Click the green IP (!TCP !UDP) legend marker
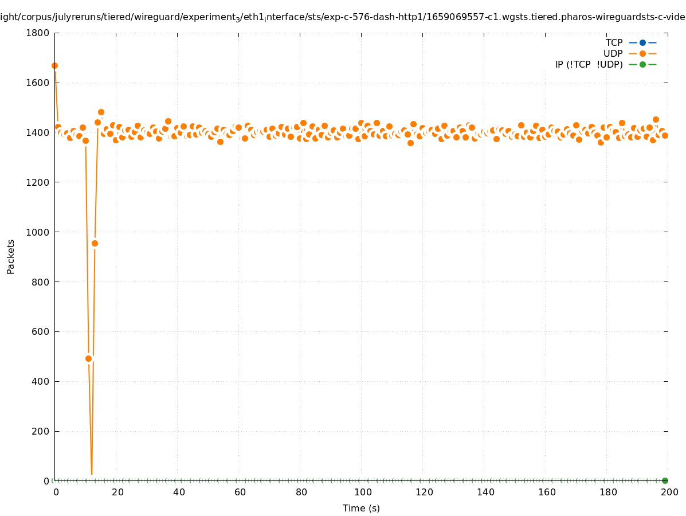 pos(642,64)
